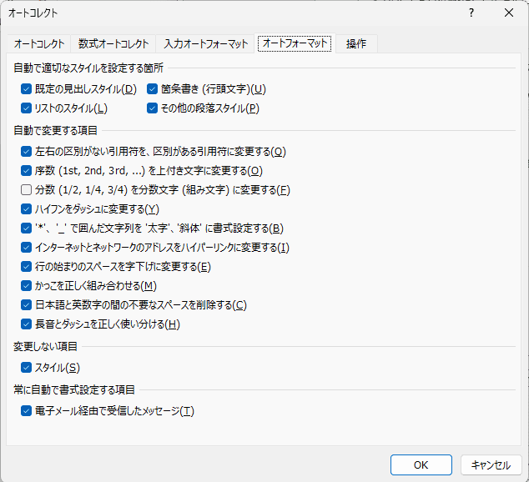Disable 引用符 conversion (Q) checkbox
Viewport: 529px width, 482px height.
tap(26, 152)
